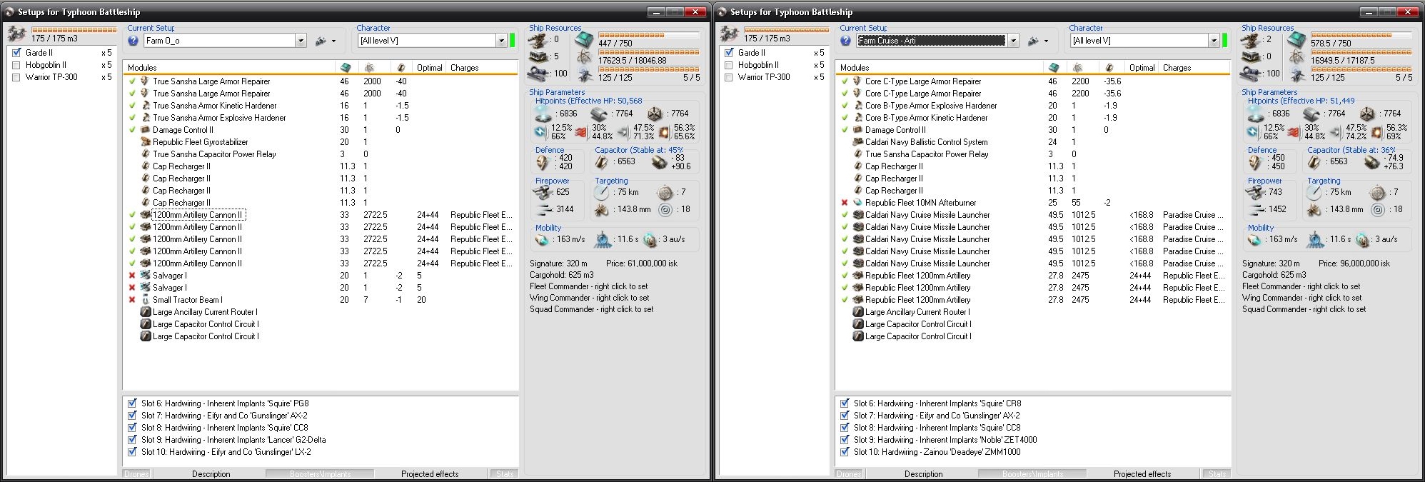Click the drone bay icon in Farm Cruise window
Screen dimensions: 1425x482
(730, 34)
